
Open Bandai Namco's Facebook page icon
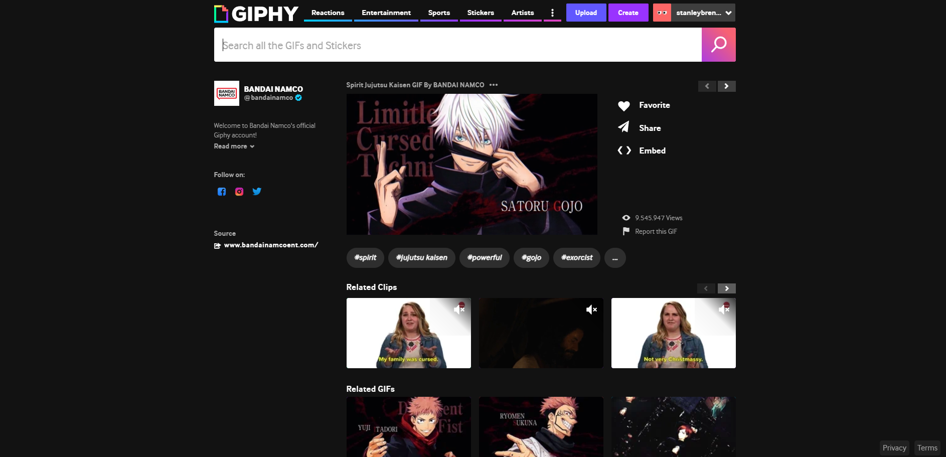pos(222,192)
